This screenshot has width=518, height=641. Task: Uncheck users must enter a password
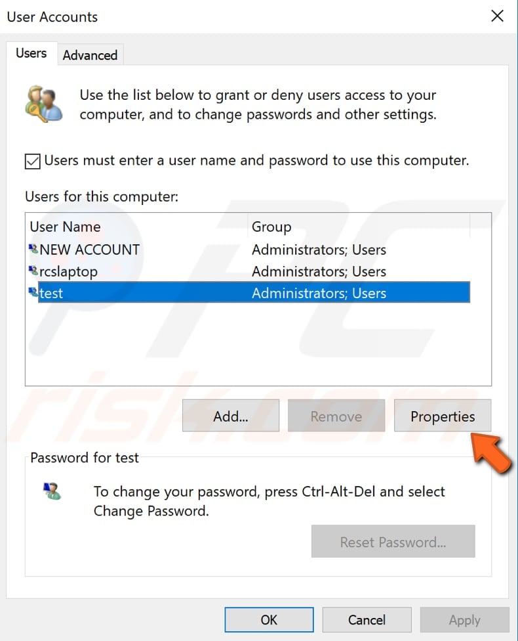click(31, 160)
